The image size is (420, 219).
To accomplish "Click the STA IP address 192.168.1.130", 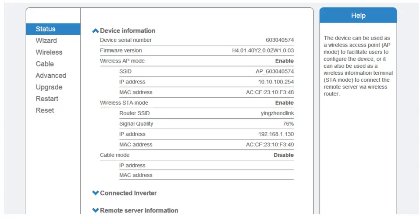I will pyautogui.click(x=276, y=134).
